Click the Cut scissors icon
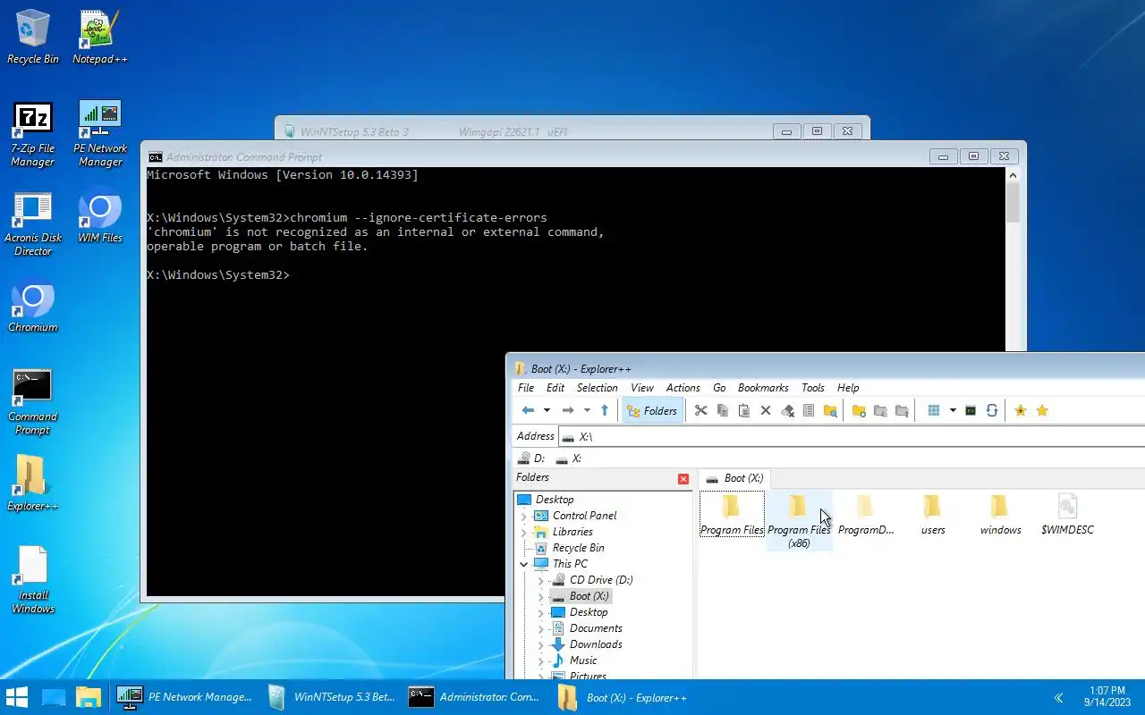Image resolution: width=1145 pixels, height=715 pixels. coord(700,410)
